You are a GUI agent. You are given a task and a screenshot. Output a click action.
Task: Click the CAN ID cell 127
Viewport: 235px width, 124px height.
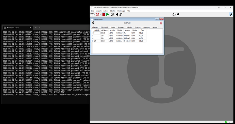[97, 41]
